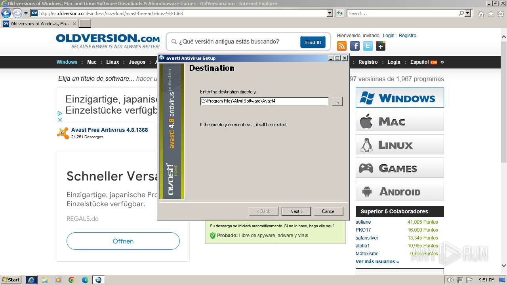Open the IE Tools gear icon
This screenshot has height=285, width=507.
click(501, 14)
